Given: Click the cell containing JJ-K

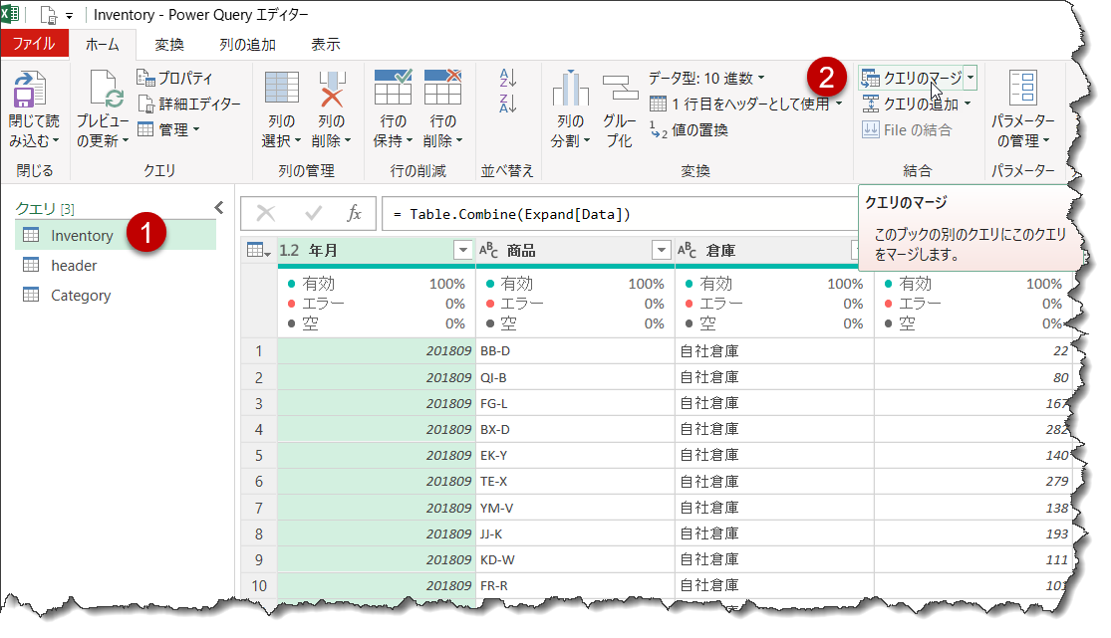Looking at the screenshot, I should click(575, 533).
